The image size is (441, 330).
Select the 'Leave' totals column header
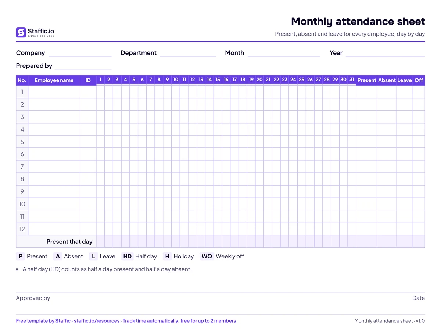click(404, 80)
